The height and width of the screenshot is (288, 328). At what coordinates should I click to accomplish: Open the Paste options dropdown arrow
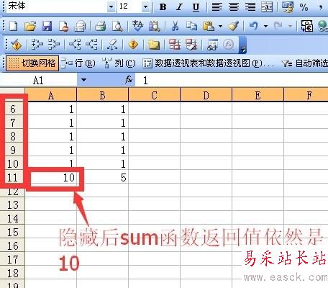(220, 26)
